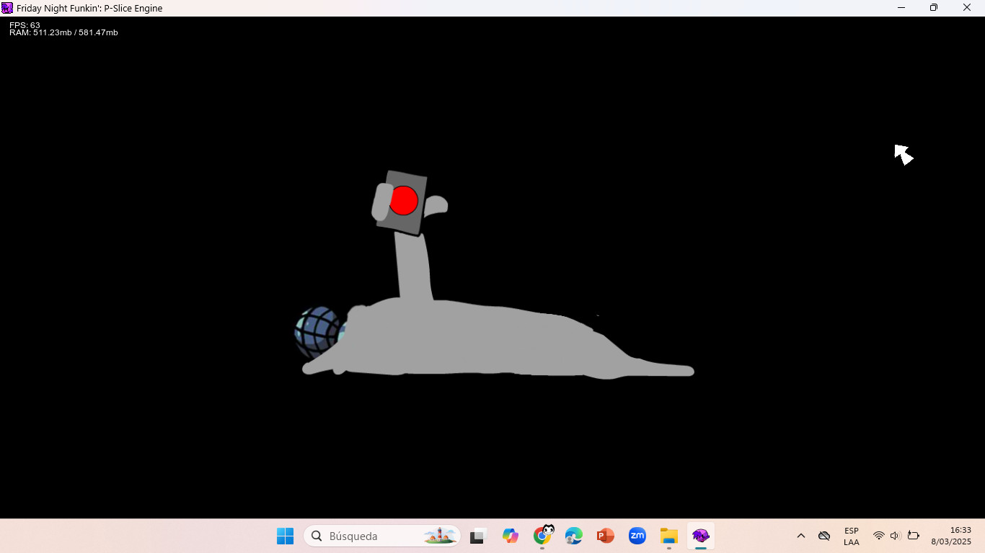This screenshot has height=553, width=985.
Task: Open Microsoft Edge from the taskbar
Action: point(574,536)
